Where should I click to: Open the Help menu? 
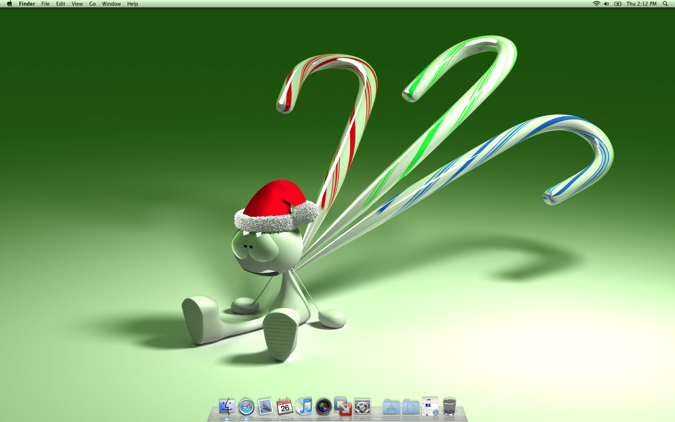[x=133, y=4]
